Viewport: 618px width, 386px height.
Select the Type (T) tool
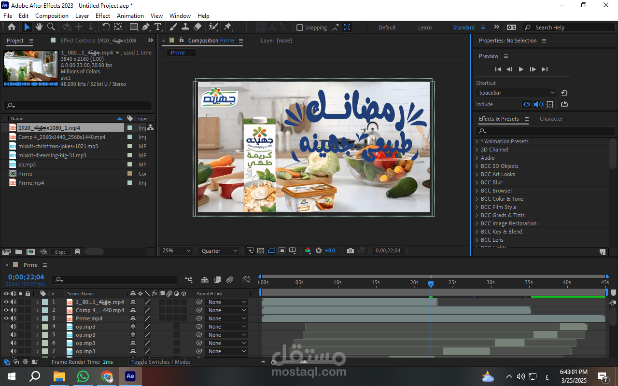point(158,27)
